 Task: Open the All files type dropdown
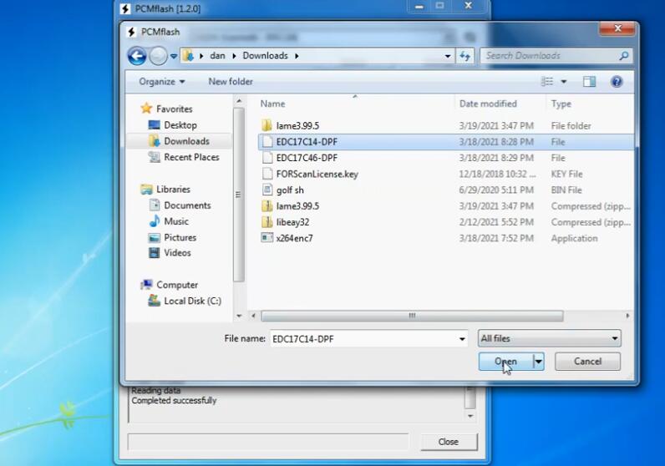pos(549,338)
